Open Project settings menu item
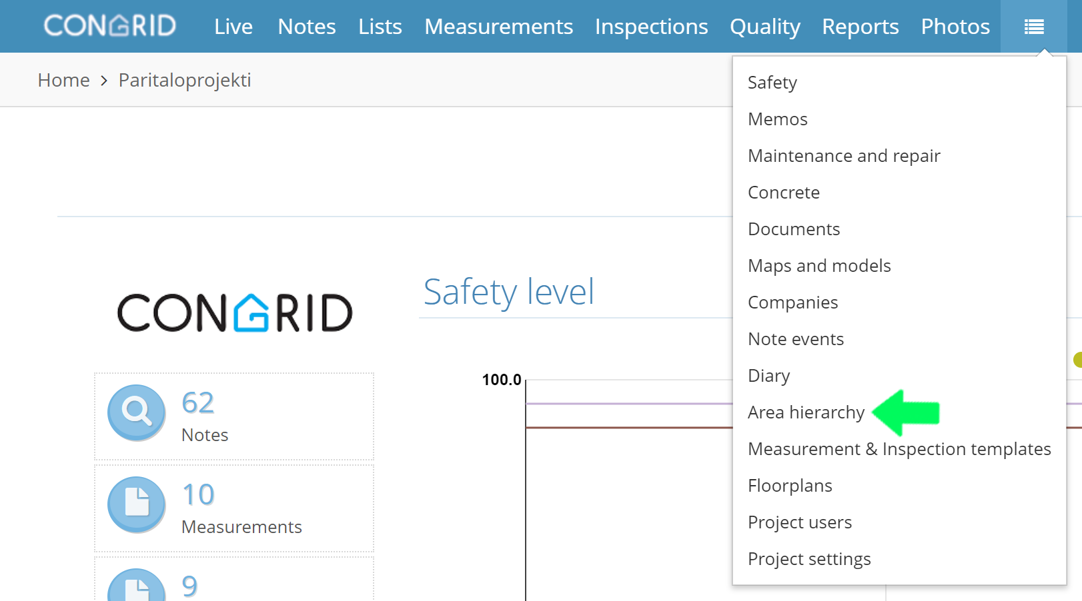This screenshot has height=601, width=1082. coord(810,559)
